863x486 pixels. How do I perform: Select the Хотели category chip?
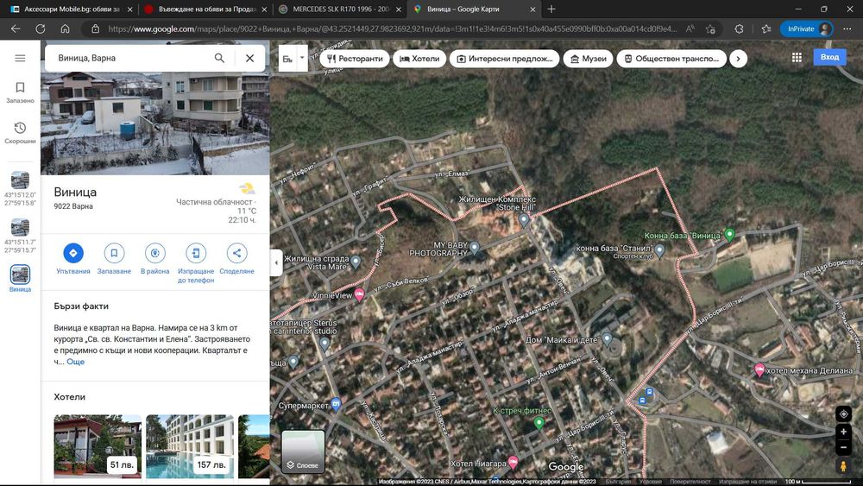click(419, 59)
